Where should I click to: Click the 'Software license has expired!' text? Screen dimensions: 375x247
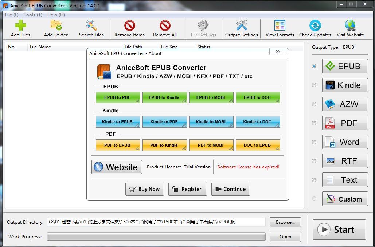[248, 167]
